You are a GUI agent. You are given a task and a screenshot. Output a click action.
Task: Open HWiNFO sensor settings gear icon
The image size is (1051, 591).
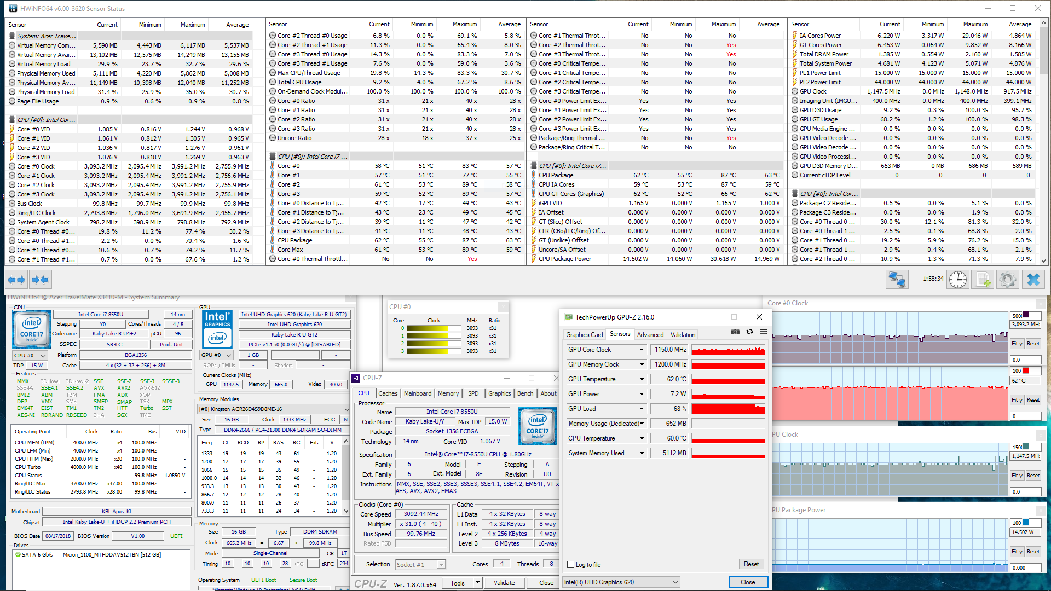pyautogui.click(x=1007, y=280)
